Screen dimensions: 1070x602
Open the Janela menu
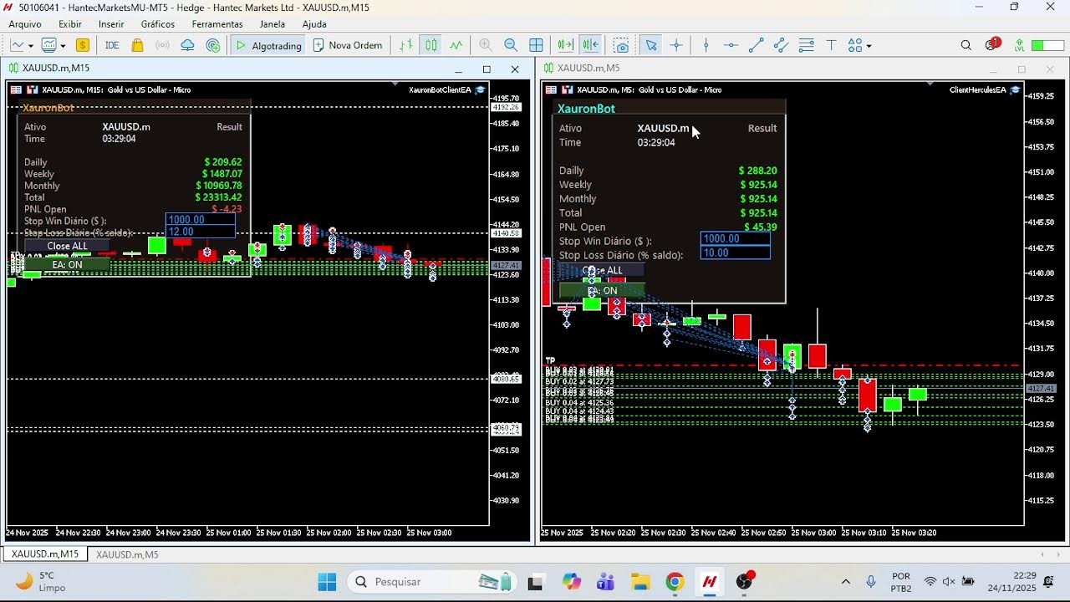pos(273,24)
